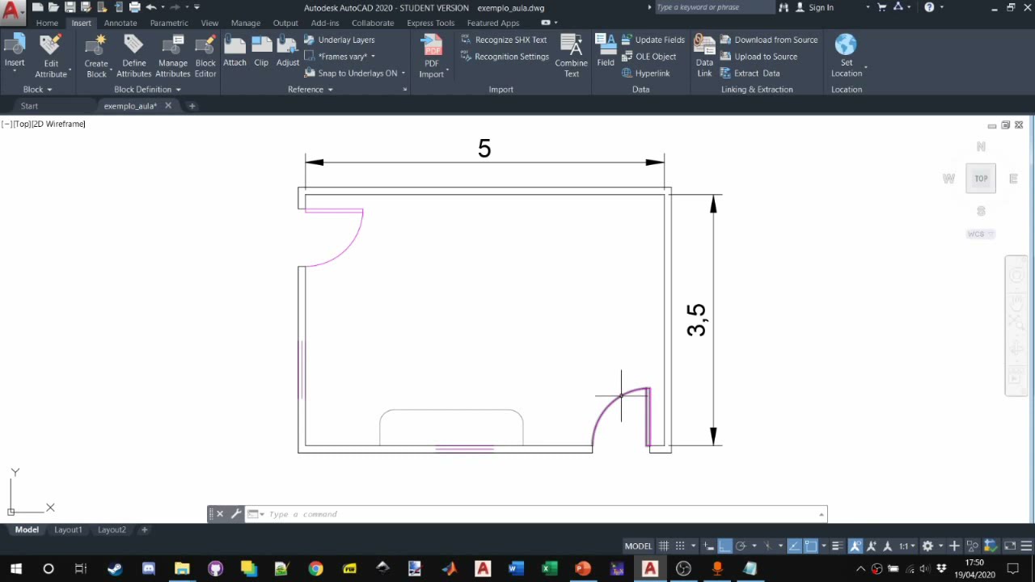Image resolution: width=1035 pixels, height=582 pixels.
Task: Click the Hyperlink button
Action: 645,73
